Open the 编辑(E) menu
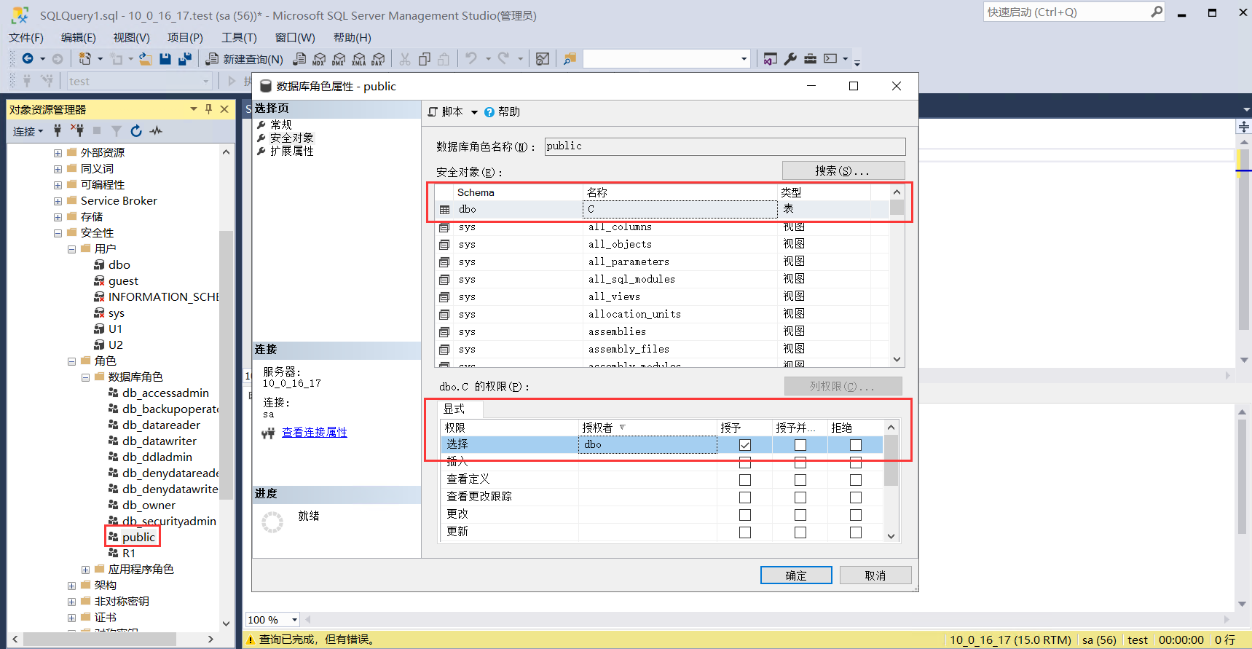Image resolution: width=1252 pixels, height=649 pixels. click(78, 37)
